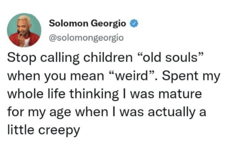Click the word "Stop" in the tweet

tap(22, 58)
